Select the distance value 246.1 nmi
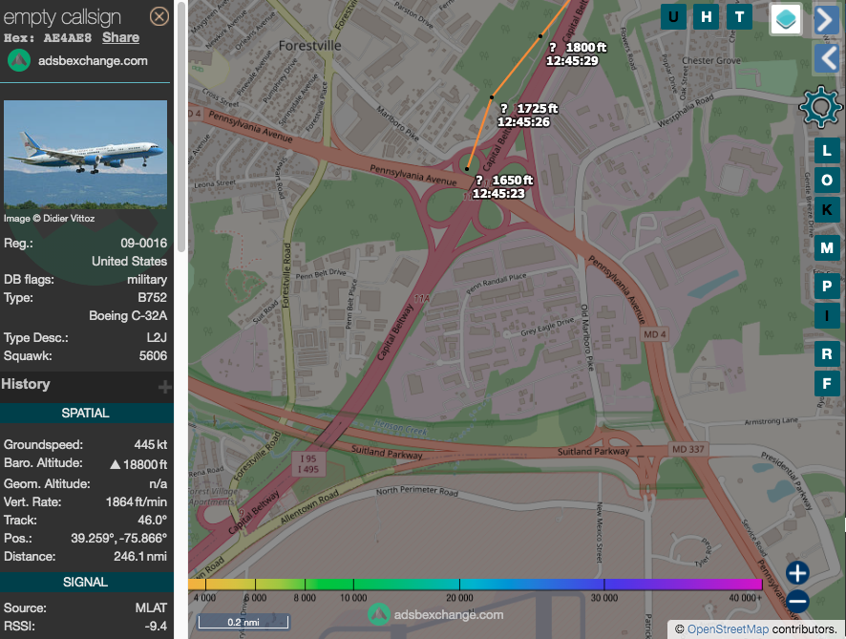 140,557
